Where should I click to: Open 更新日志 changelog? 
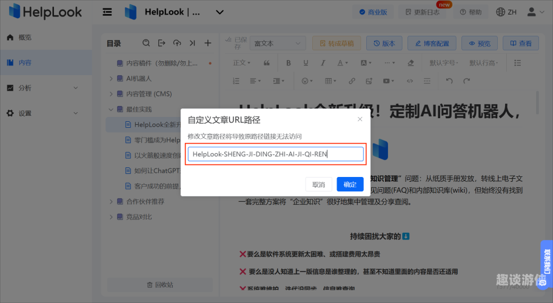pos(423,12)
